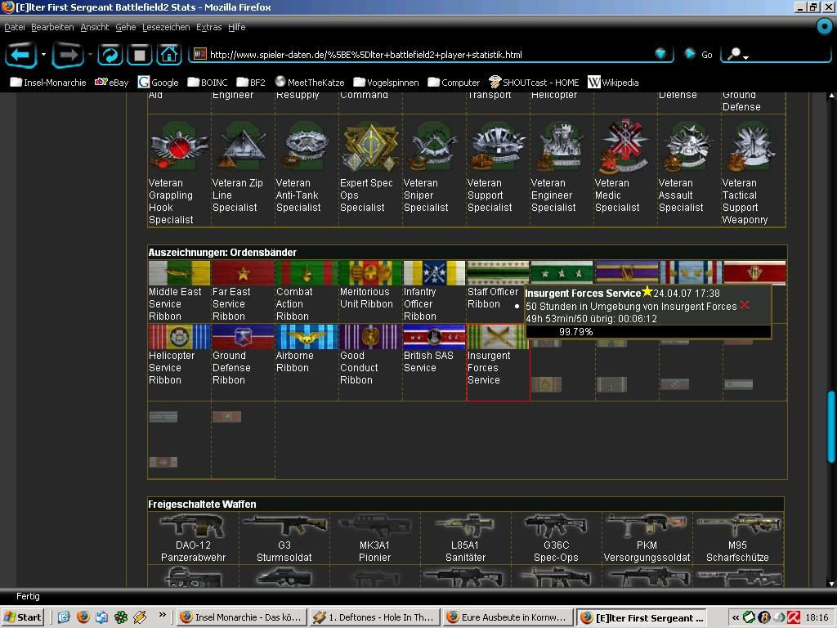Open the Lesezeichen menu

click(166, 27)
